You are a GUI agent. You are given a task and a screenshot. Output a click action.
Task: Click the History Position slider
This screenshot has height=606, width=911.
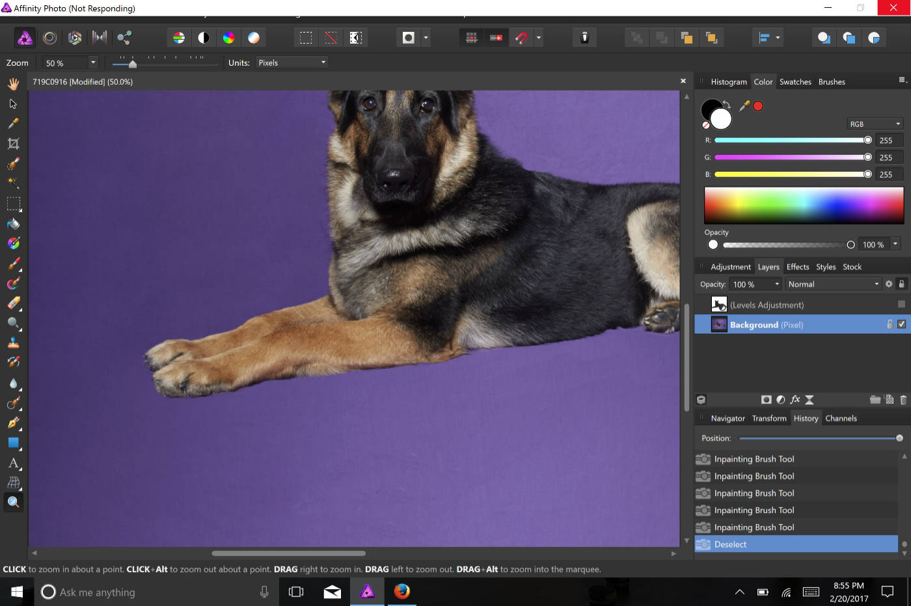click(820, 438)
